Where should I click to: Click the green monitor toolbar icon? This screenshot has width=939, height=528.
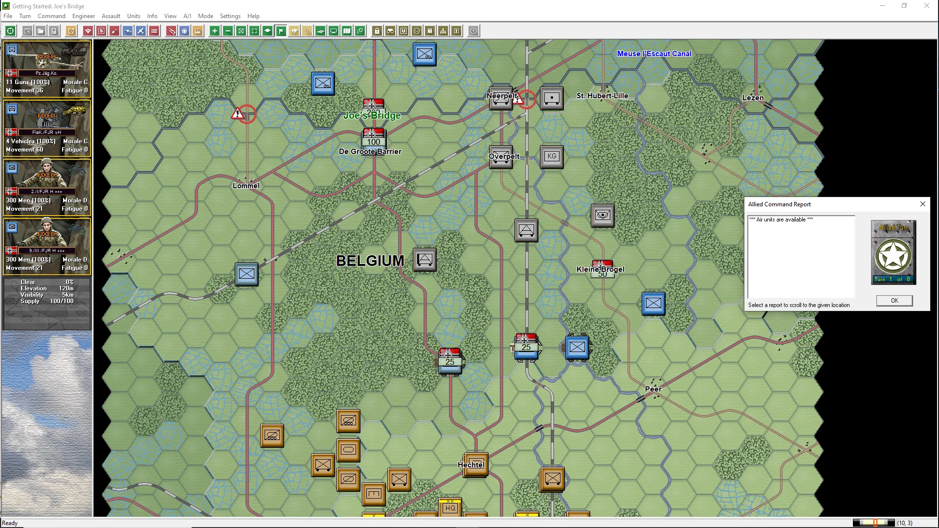334,31
